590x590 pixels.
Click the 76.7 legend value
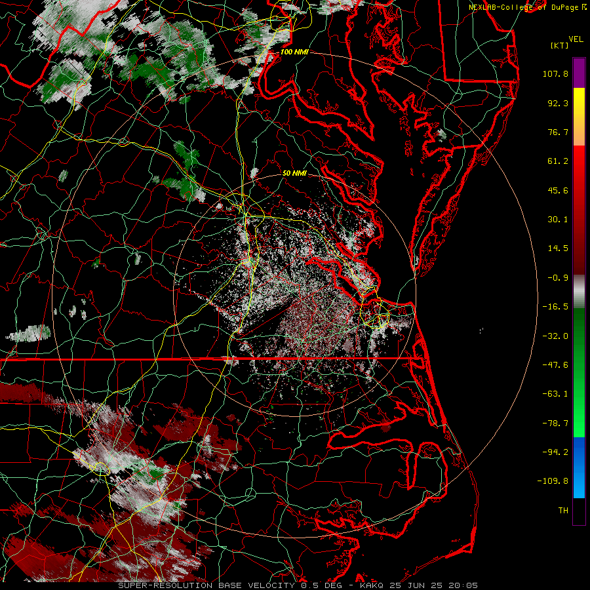pyautogui.click(x=558, y=132)
